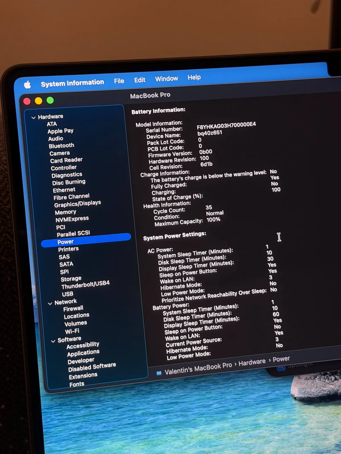Select Audio in the sidebar

pyautogui.click(x=56, y=138)
